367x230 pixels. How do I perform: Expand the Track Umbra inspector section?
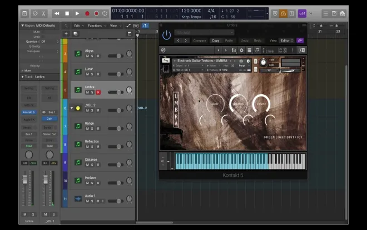click(22, 76)
